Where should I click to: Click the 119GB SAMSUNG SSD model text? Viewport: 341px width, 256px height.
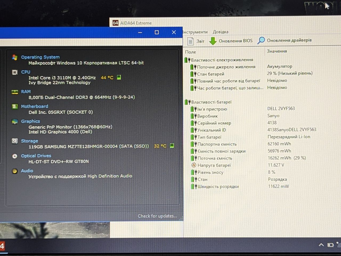coord(89,146)
